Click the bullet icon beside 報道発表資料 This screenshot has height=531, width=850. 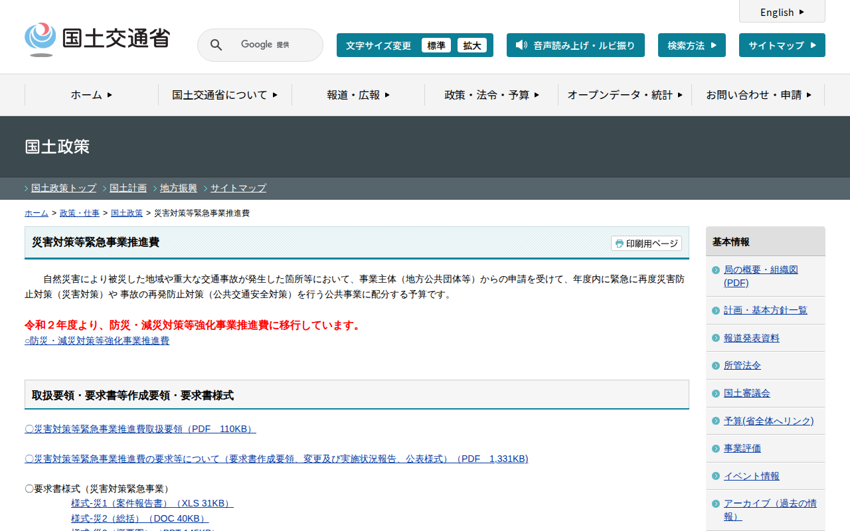point(715,338)
